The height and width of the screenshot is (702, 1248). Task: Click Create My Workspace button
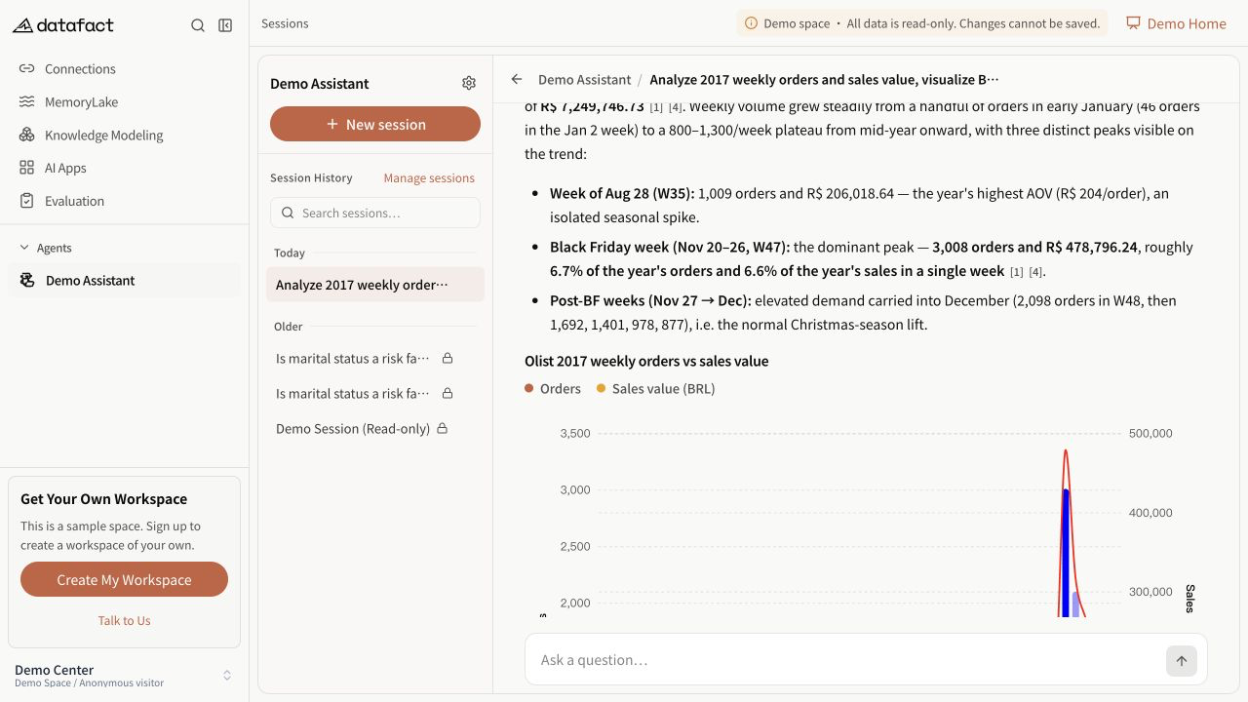(124, 579)
